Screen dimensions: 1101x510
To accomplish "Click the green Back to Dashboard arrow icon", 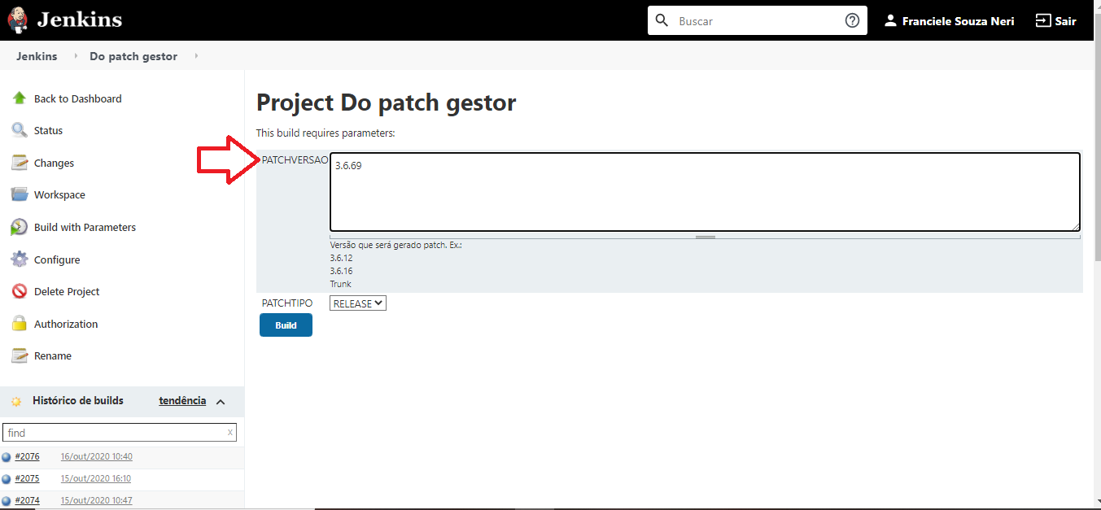I will click(20, 98).
